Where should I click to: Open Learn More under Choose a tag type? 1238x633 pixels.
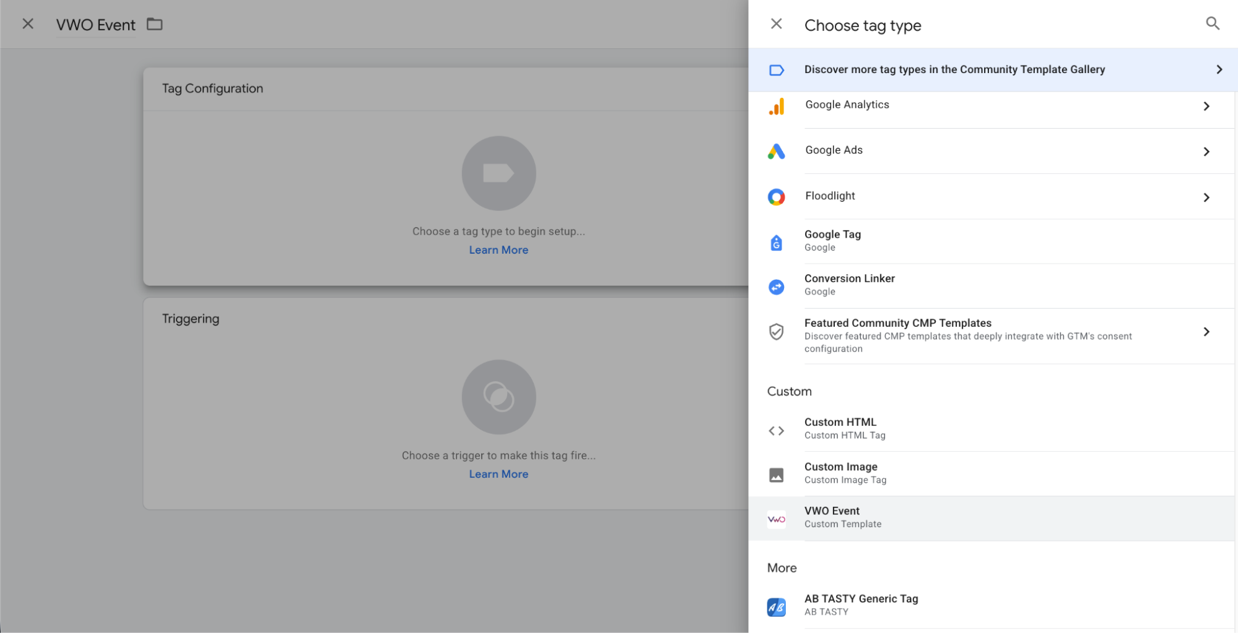[x=499, y=250]
